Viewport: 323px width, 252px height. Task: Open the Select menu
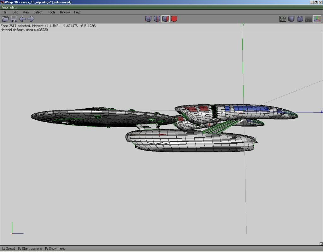(38, 12)
